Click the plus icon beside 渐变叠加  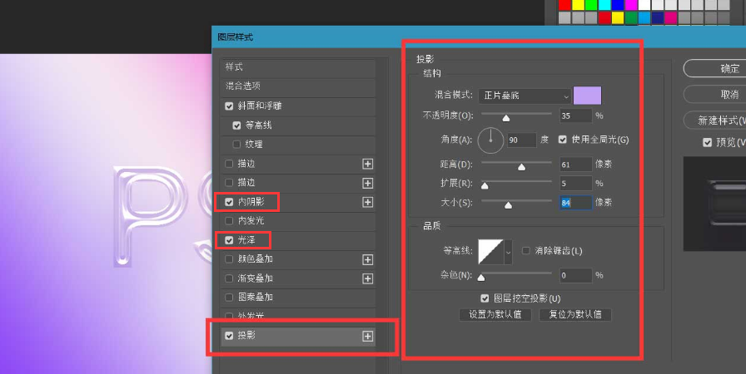pos(367,278)
